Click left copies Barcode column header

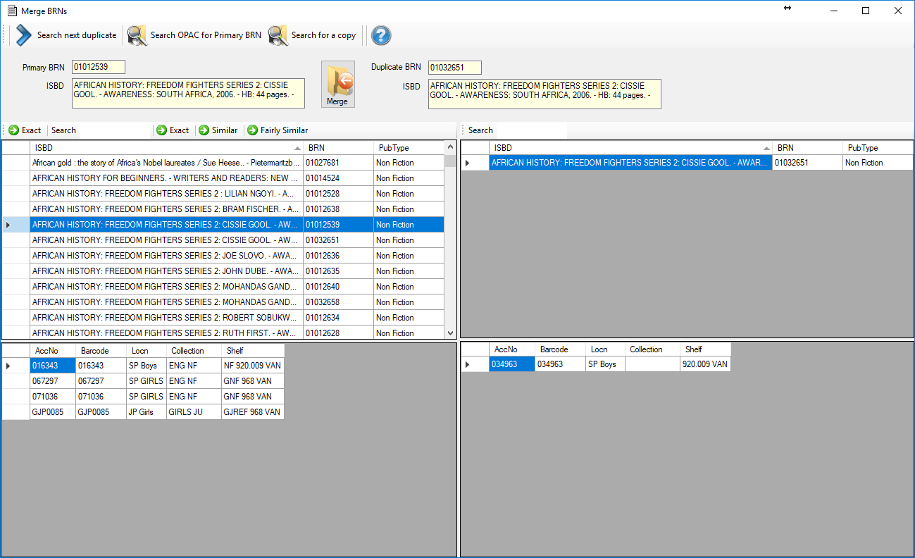pyautogui.click(x=100, y=351)
